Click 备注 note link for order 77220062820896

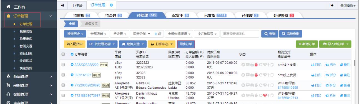[x=345, y=86]
